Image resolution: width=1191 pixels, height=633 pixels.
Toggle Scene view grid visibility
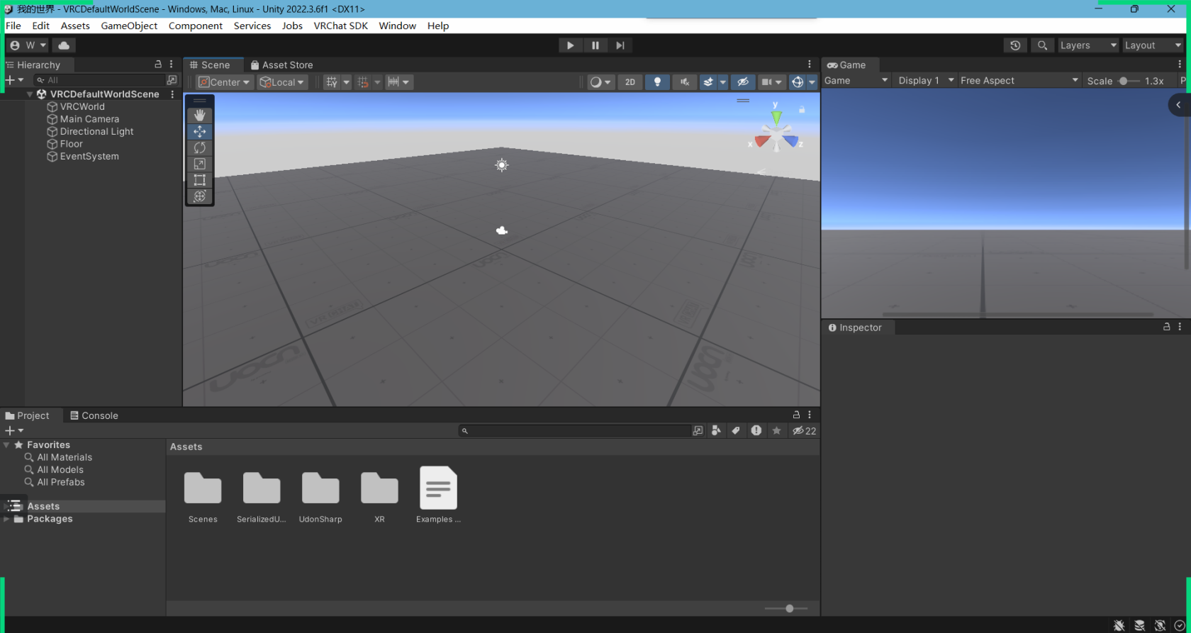[x=332, y=82]
